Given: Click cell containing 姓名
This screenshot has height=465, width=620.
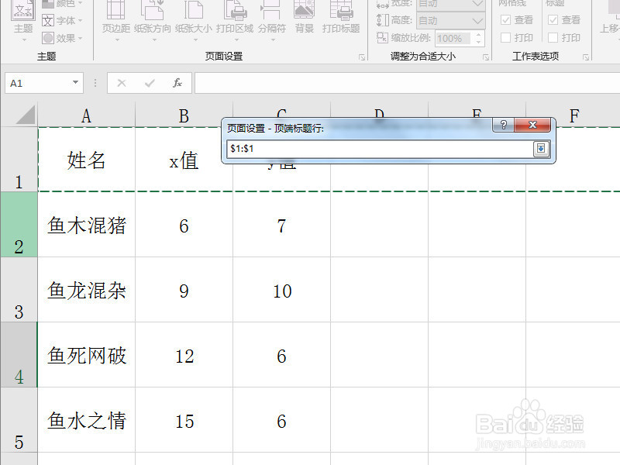Looking at the screenshot, I should point(86,160).
